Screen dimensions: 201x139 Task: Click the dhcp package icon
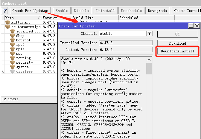point(13,36)
